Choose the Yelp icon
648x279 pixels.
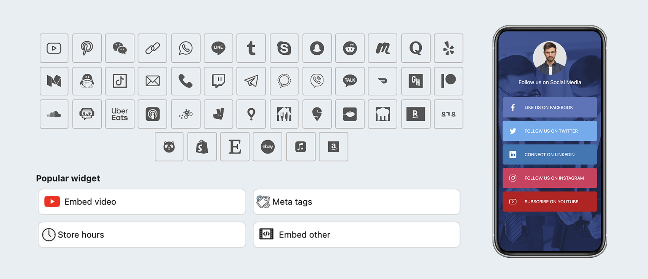pos(448,48)
